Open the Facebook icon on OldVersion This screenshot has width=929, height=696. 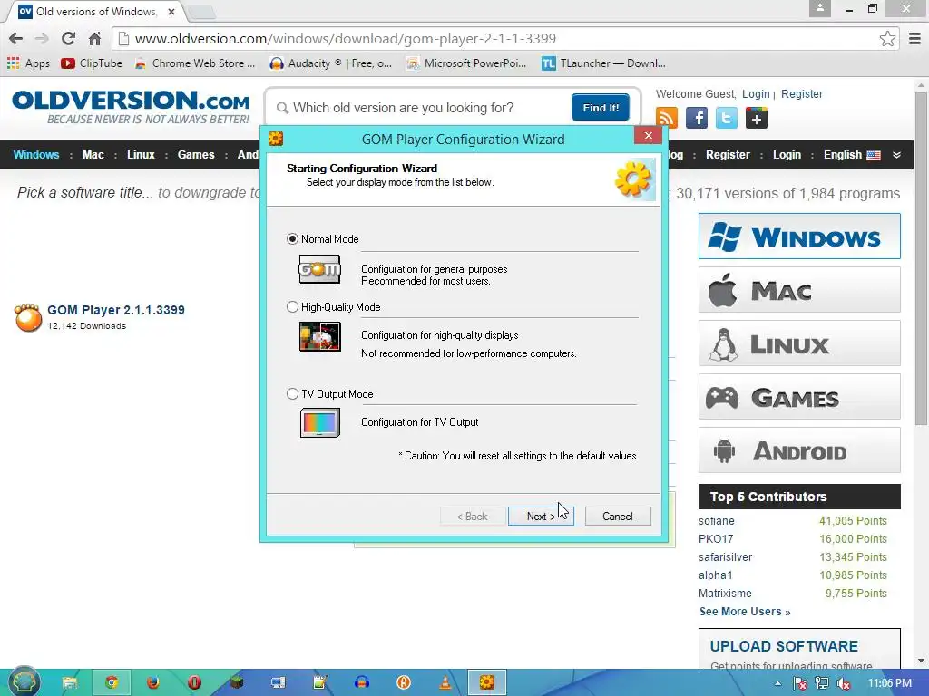point(697,118)
